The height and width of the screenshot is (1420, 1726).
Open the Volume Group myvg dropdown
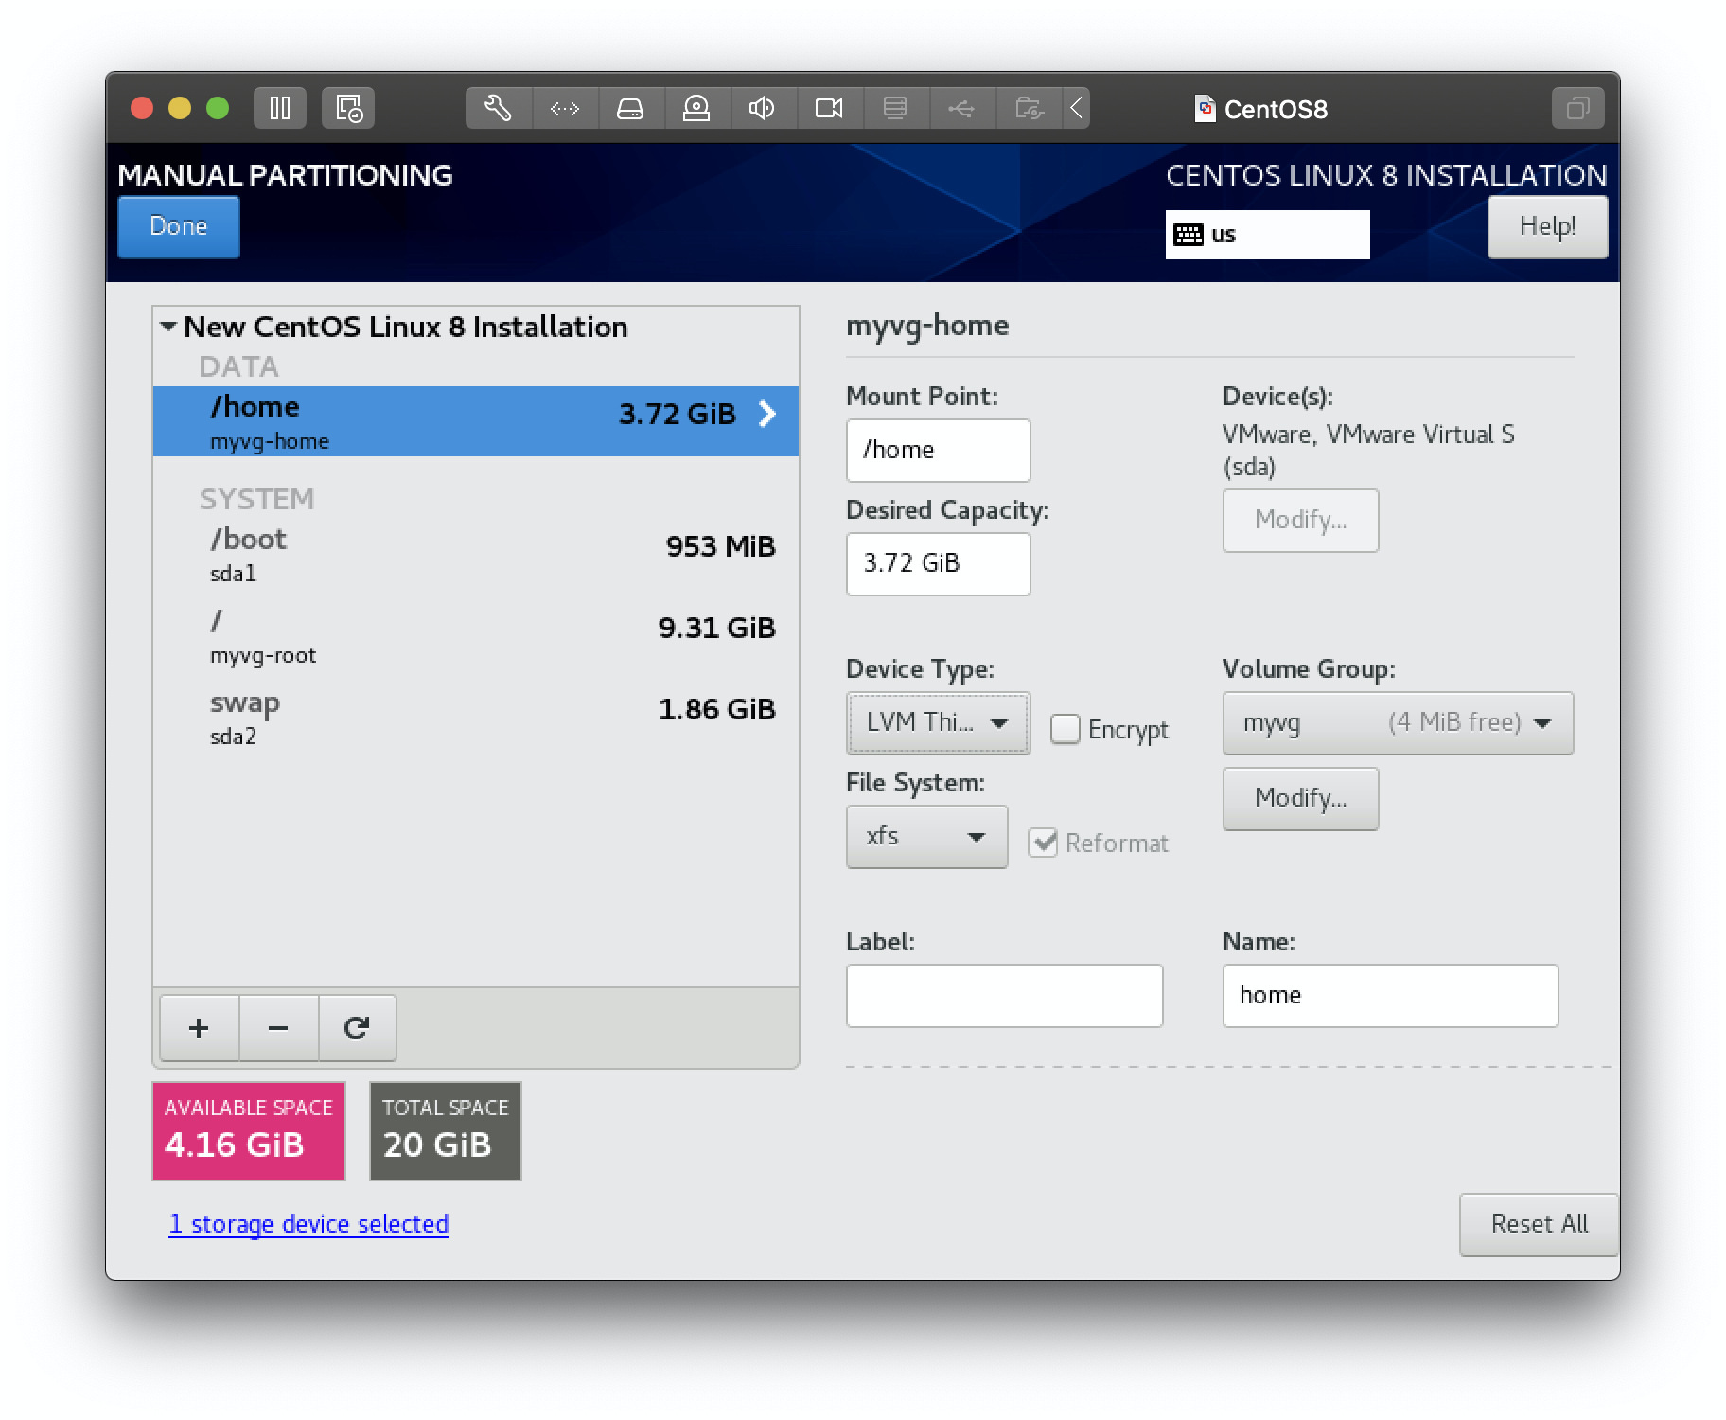tap(1398, 723)
